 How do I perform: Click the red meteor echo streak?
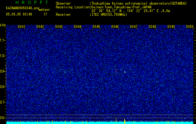pyautogui.click(x=116, y=71)
